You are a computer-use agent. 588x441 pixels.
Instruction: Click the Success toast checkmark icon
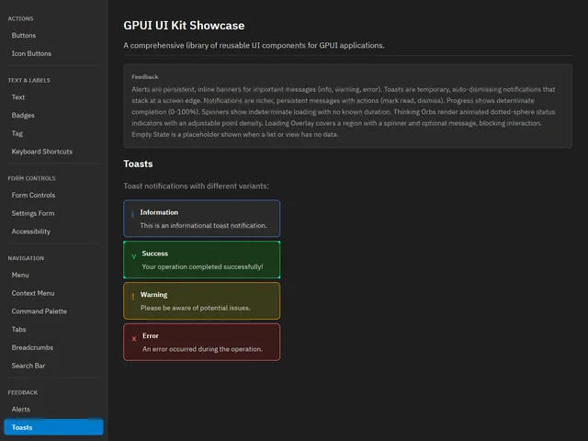134,256
